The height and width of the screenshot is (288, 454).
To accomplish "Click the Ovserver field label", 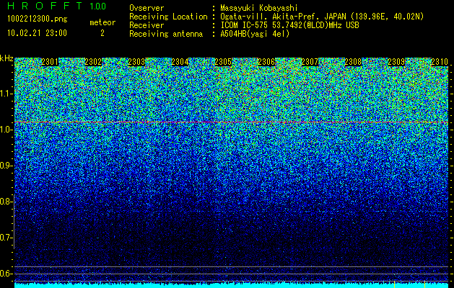I will pos(147,8).
